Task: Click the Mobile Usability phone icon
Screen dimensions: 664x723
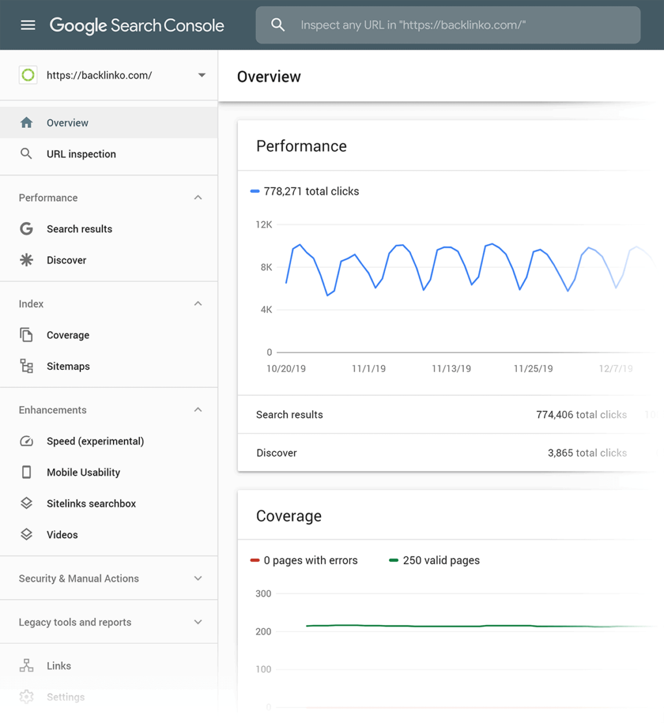Action: tap(27, 472)
